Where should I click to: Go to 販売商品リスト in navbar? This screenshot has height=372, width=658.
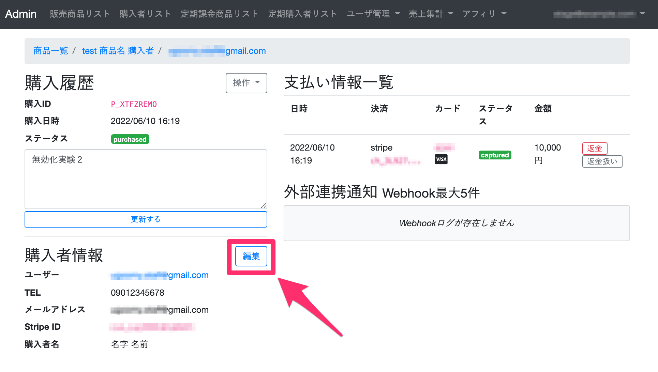click(x=80, y=14)
